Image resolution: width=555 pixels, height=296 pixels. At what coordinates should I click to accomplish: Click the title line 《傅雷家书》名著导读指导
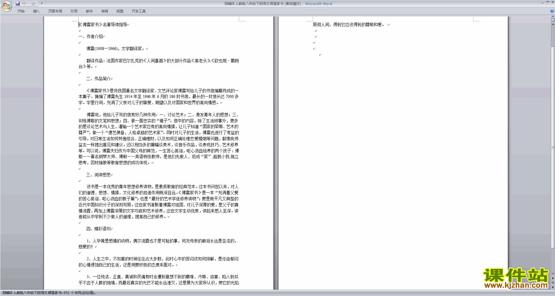pyautogui.click(x=103, y=25)
